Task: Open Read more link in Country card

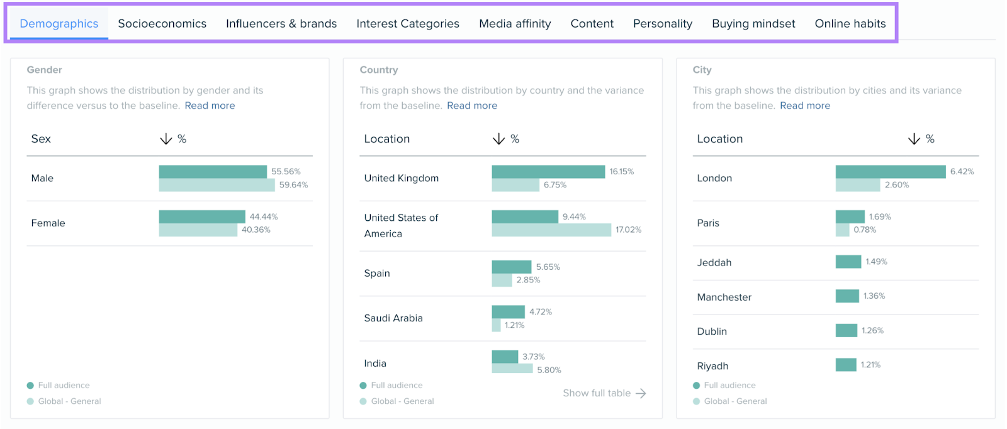Action: pyautogui.click(x=472, y=106)
